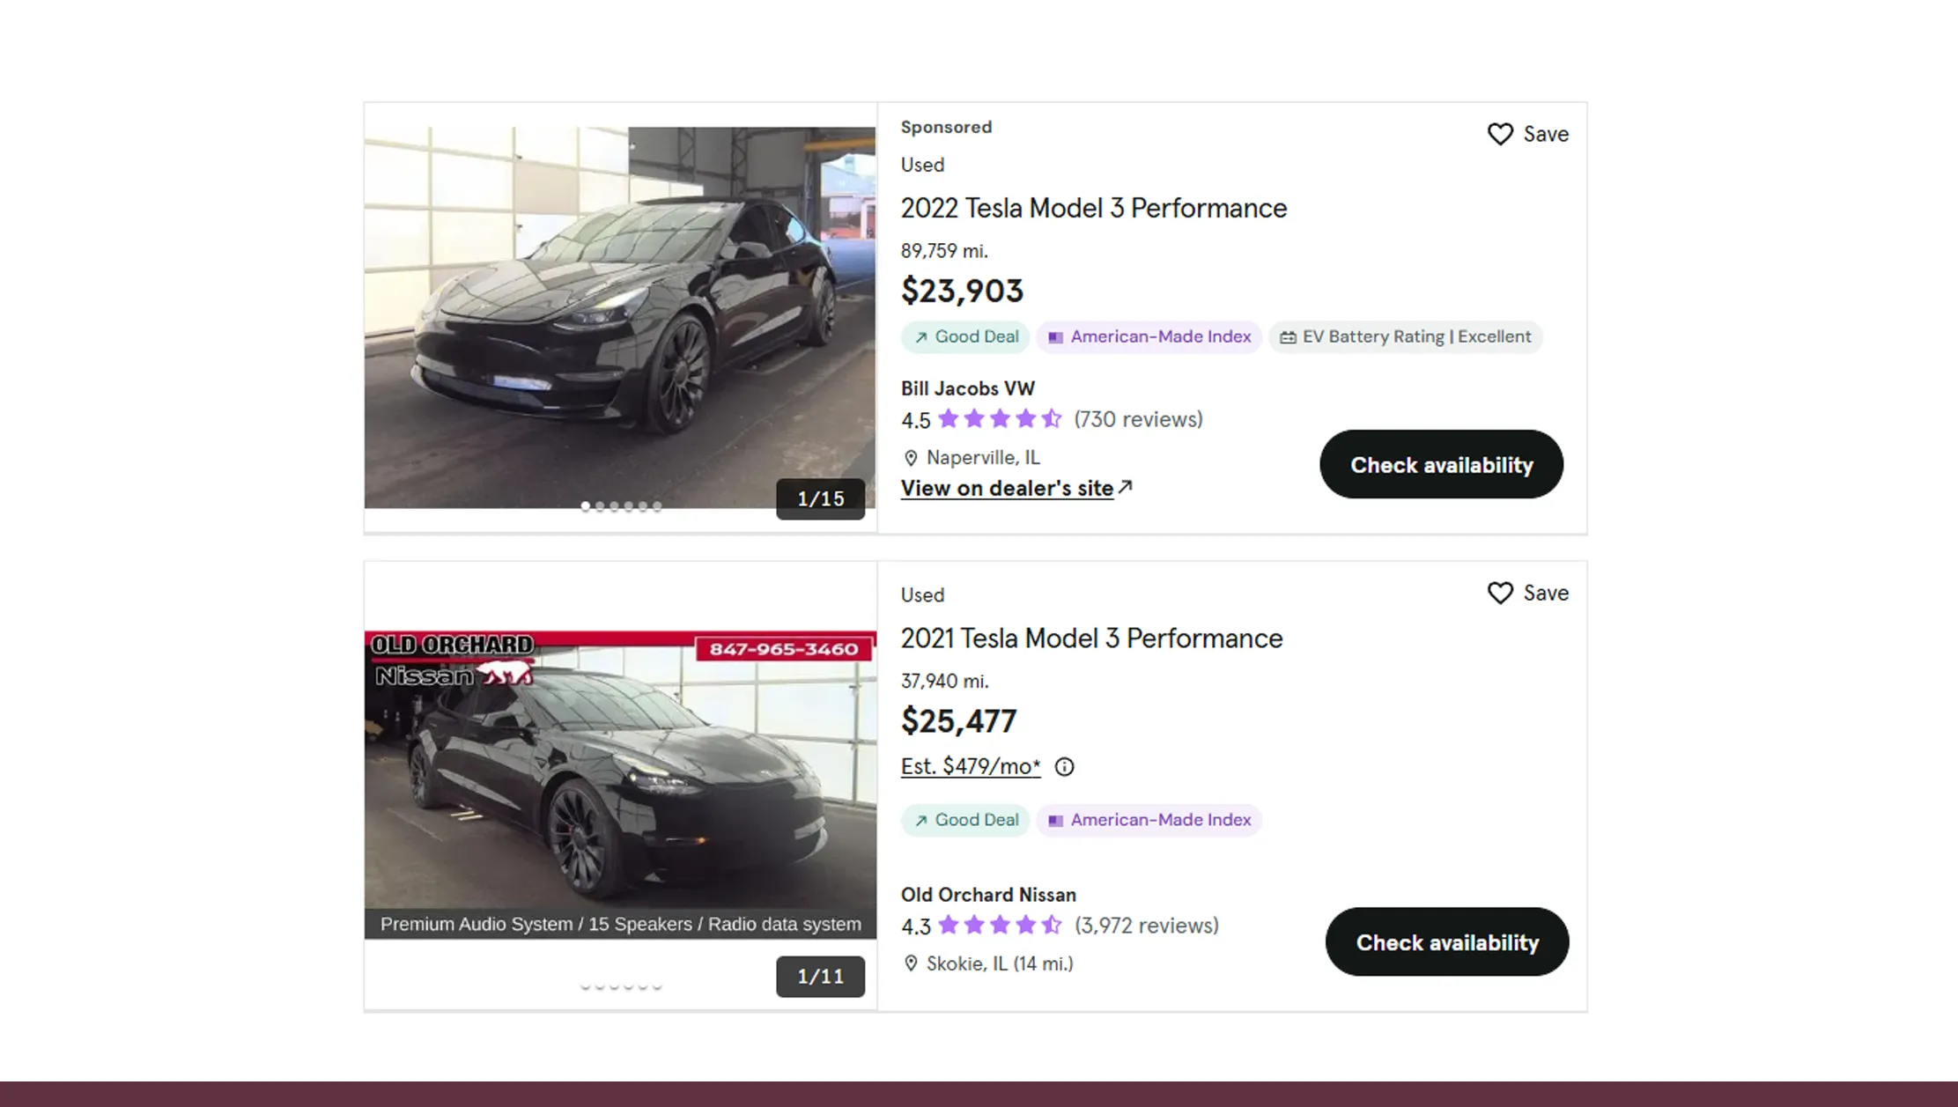The width and height of the screenshot is (1958, 1107).
Task: Click the location pin next to Skokie, IL
Action: click(x=911, y=963)
